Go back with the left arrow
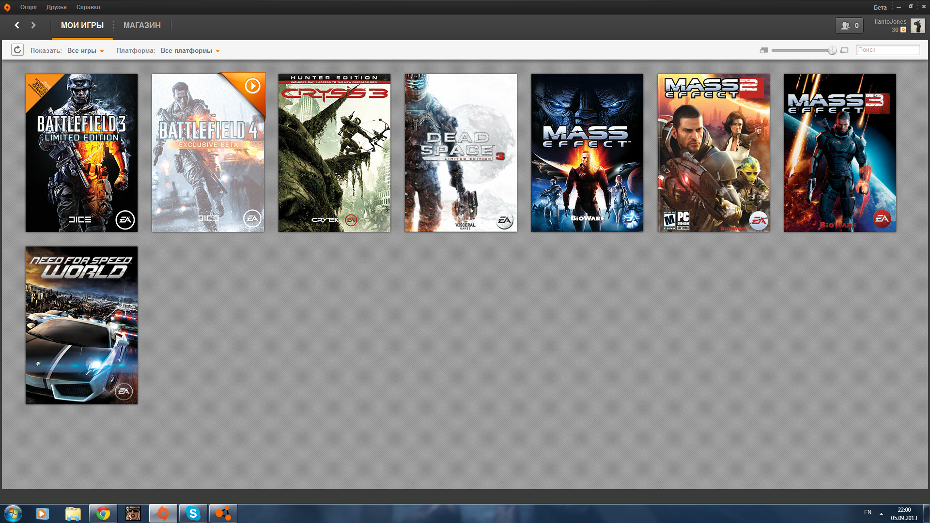The image size is (930, 523). (17, 25)
